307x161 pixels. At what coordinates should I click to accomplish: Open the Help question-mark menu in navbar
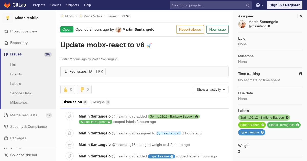click(260, 5)
